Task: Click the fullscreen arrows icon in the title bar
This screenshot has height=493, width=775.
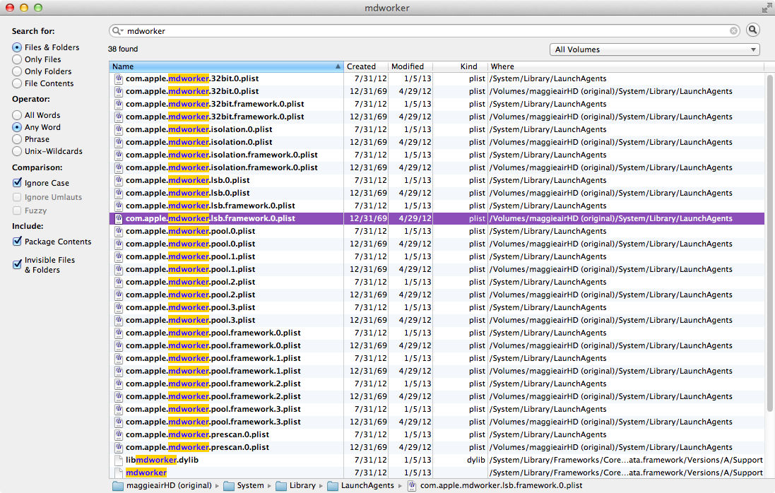Action: (x=766, y=8)
